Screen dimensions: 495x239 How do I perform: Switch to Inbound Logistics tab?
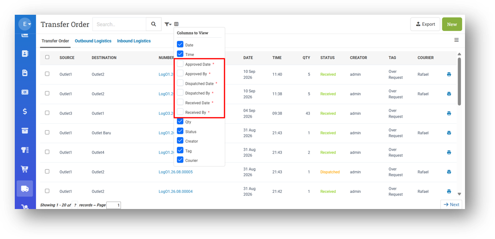134,41
